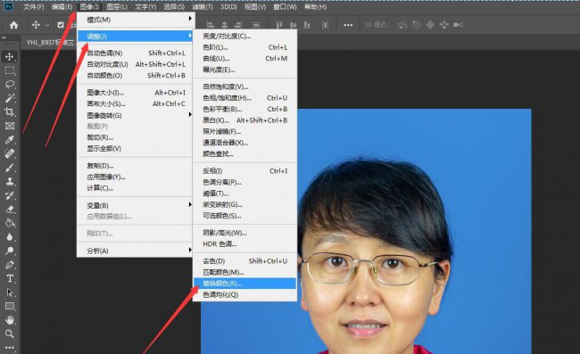Expand the 分析(A) submenu

tap(136, 251)
